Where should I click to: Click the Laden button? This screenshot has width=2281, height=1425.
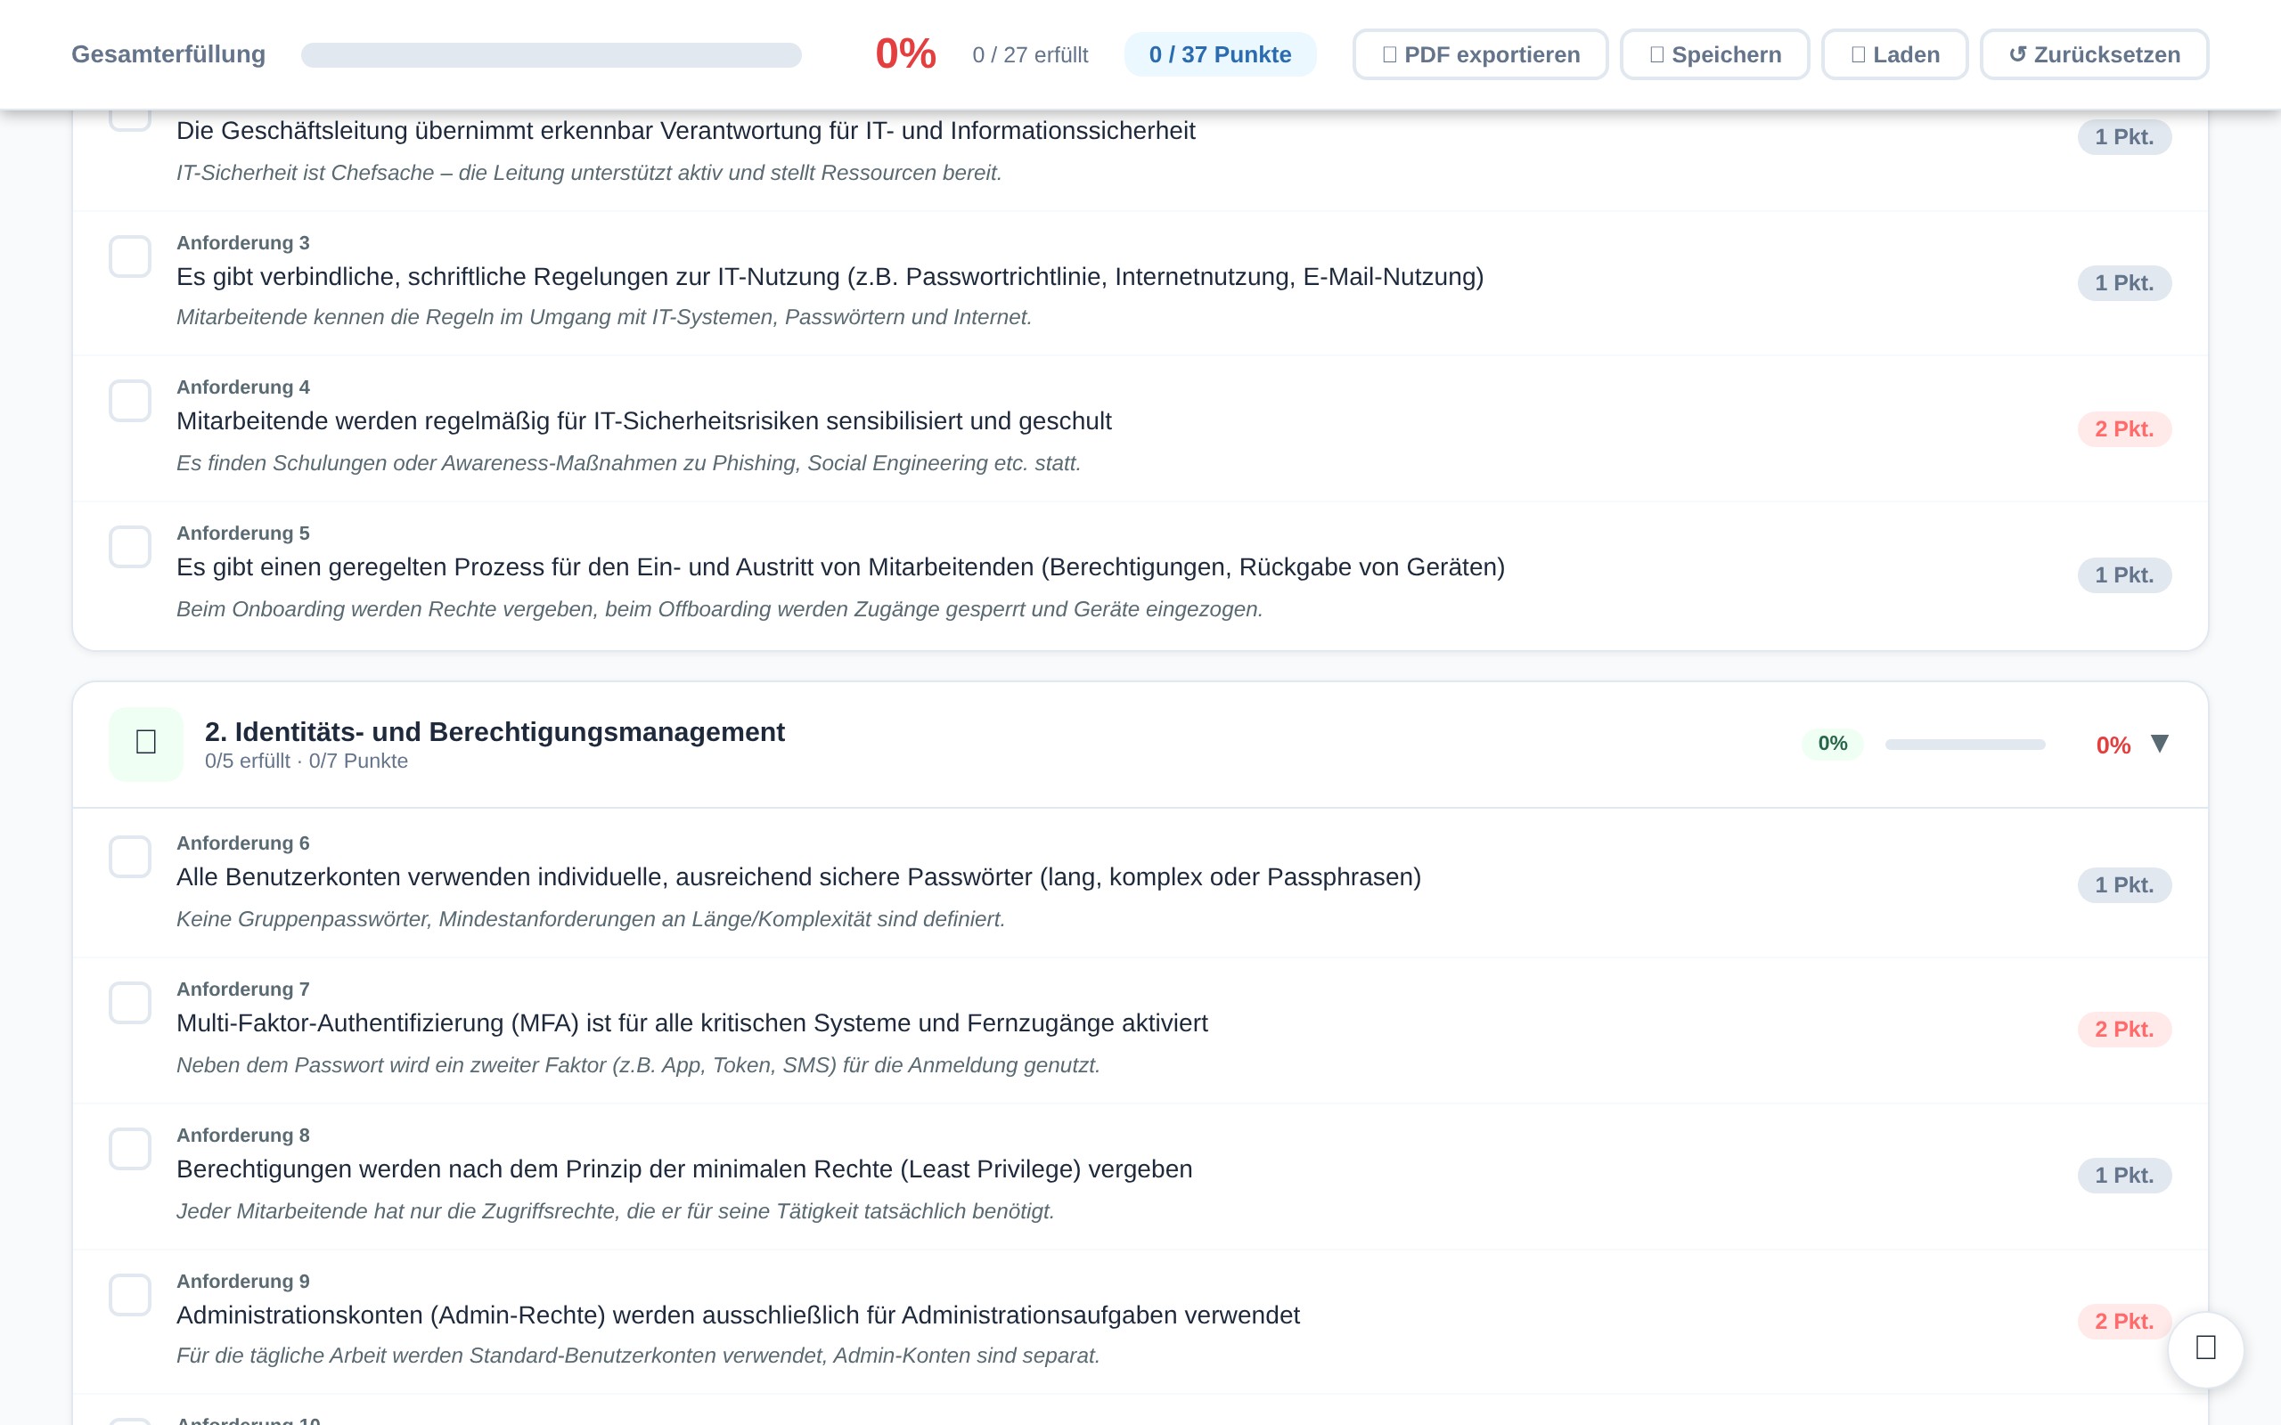click(1894, 54)
